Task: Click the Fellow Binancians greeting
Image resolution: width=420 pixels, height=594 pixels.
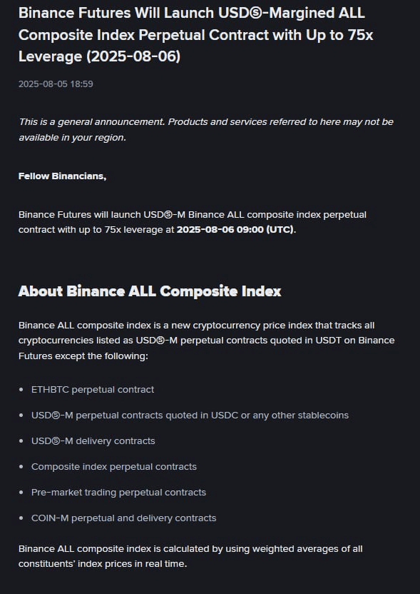Action: [x=63, y=176]
